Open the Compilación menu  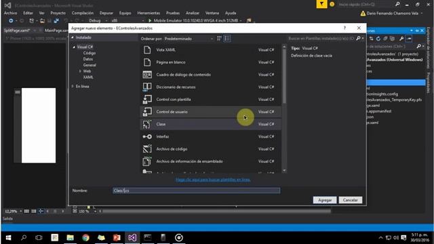[83, 13]
